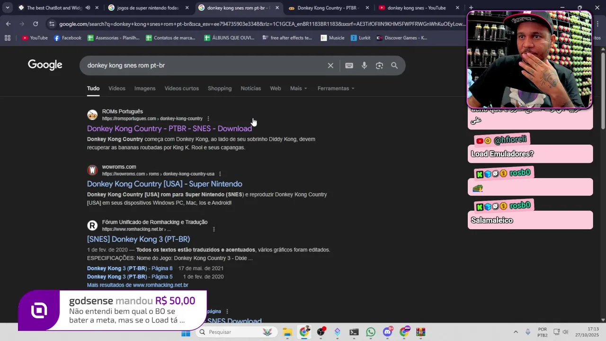Expand the Ferramentas tools menu

coord(336,89)
